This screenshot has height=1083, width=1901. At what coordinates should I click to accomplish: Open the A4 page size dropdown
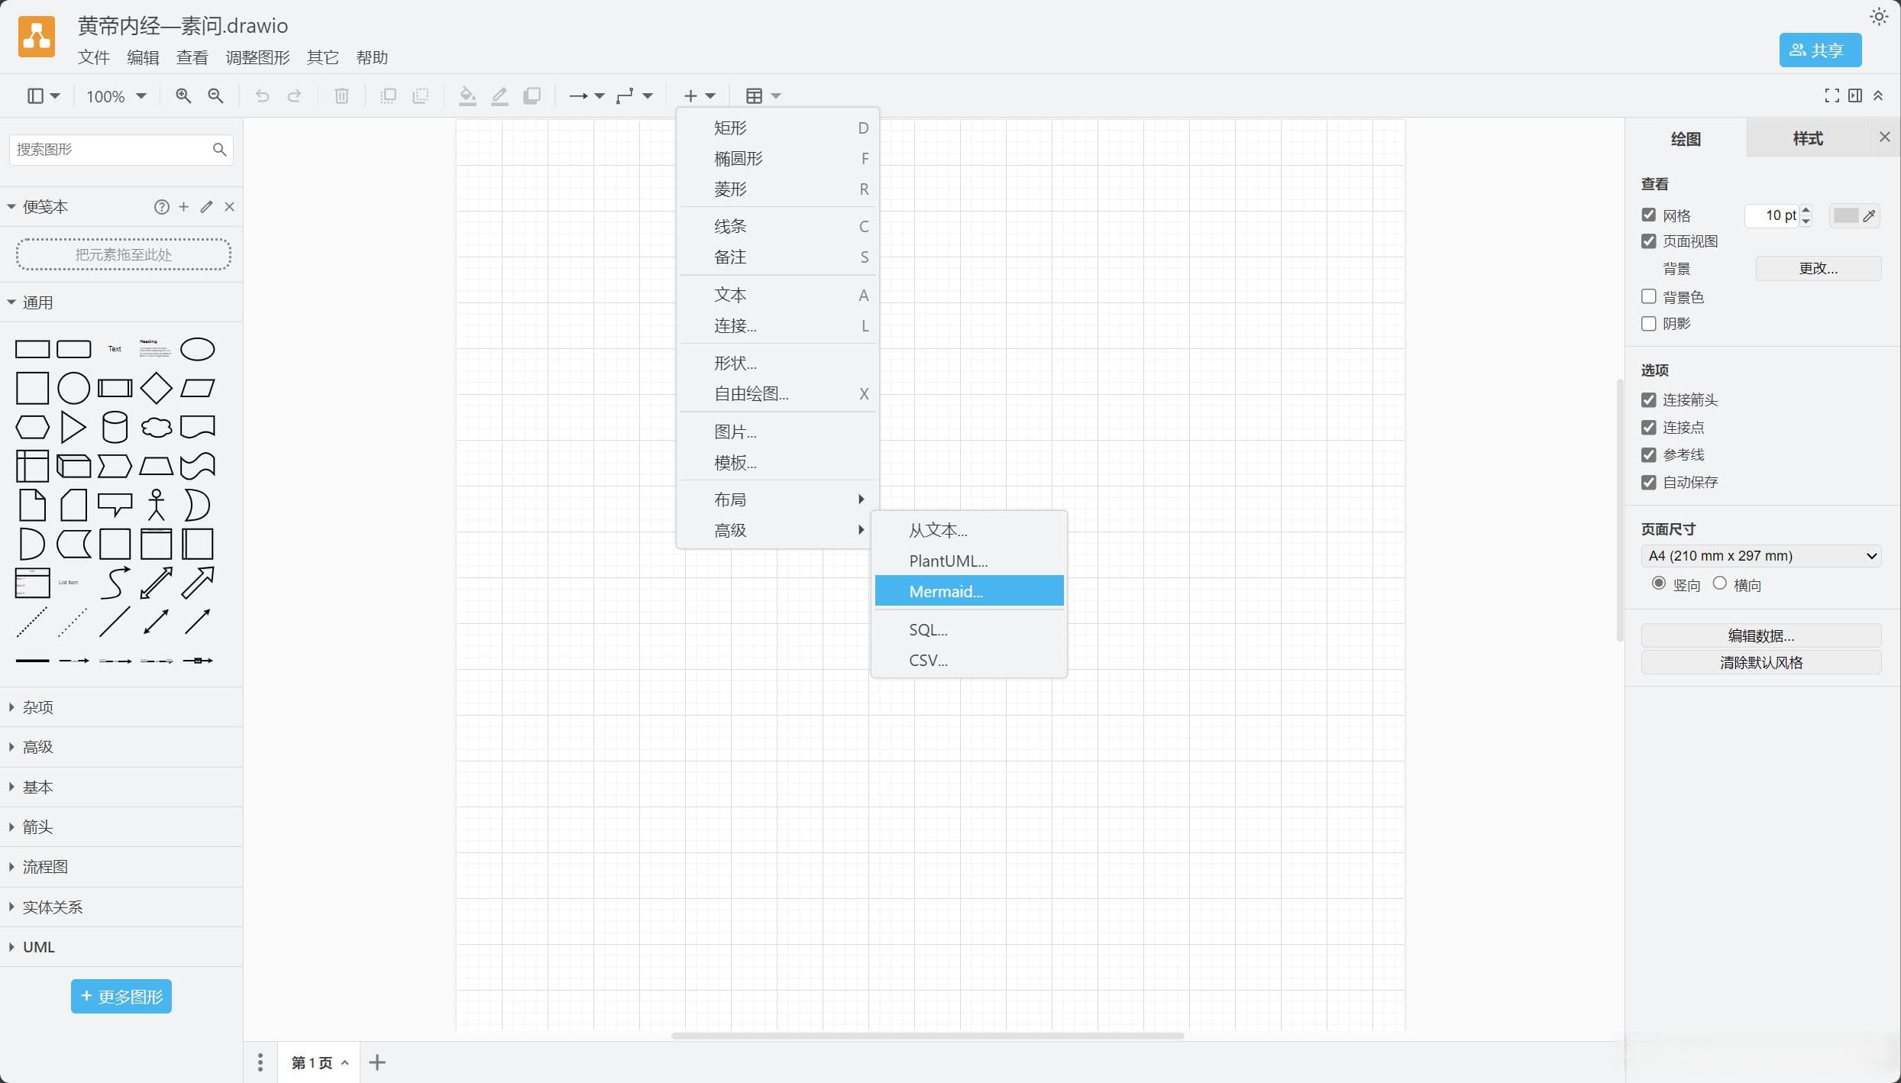[x=1761, y=556]
